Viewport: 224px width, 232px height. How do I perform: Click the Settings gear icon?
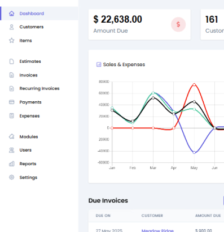coord(12,177)
